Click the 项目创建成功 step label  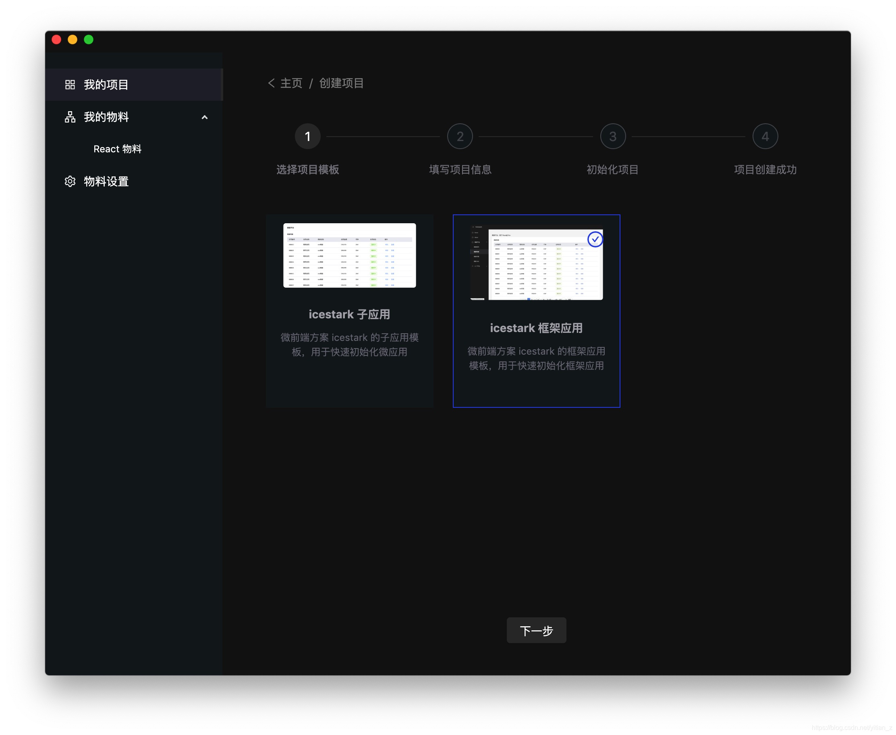click(x=765, y=169)
